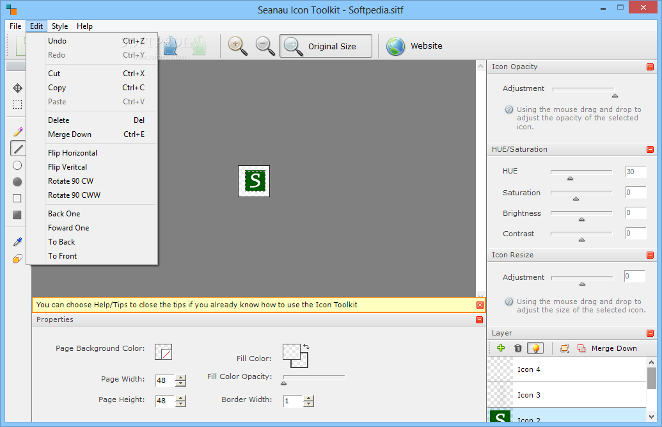The width and height of the screenshot is (662, 427).
Task: Select the Eraser tool
Action: [x=17, y=259]
